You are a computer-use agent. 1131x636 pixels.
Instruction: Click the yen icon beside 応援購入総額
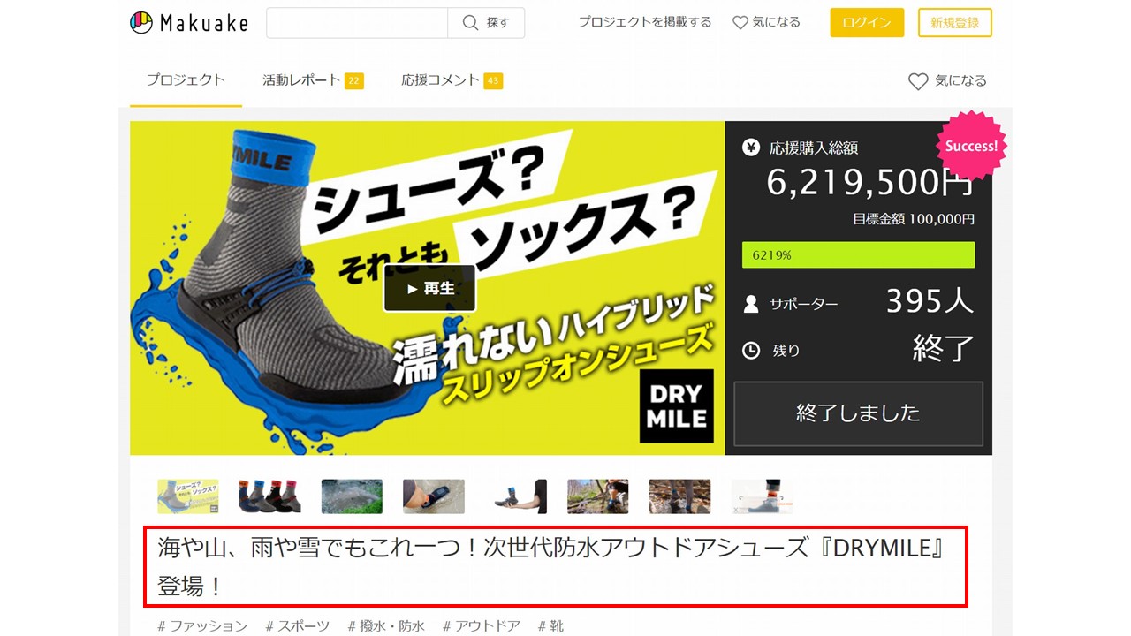point(751,148)
